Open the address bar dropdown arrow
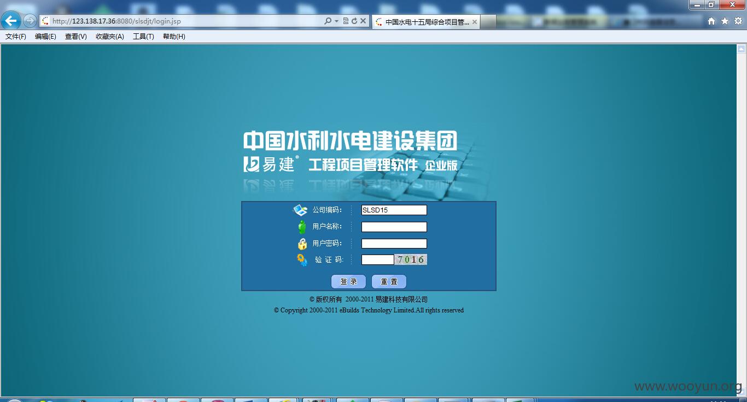 [336, 21]
